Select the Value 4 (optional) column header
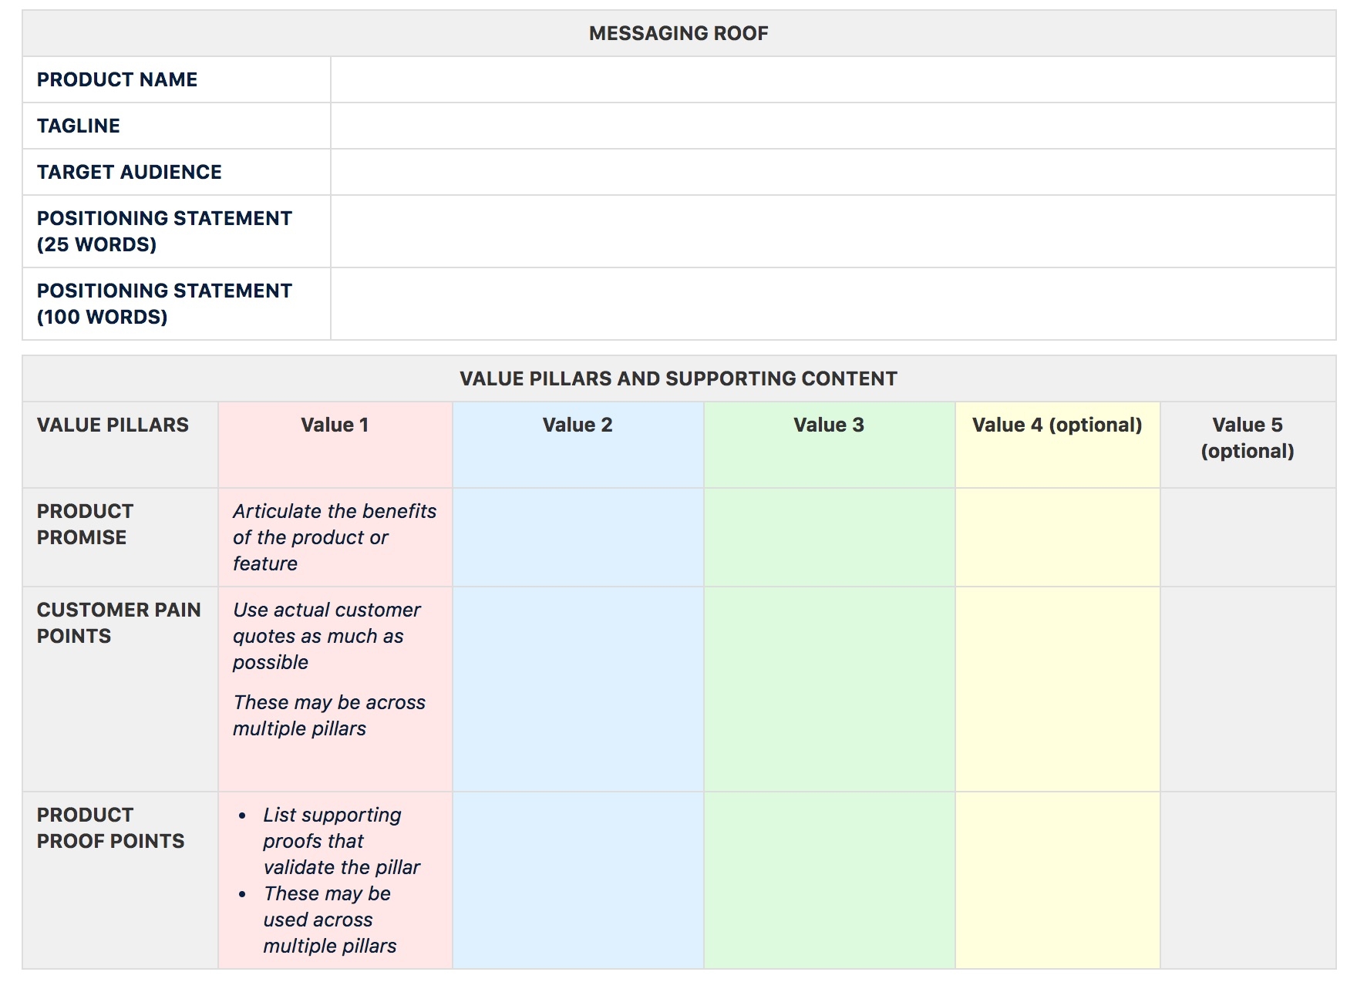Viewport: 1357px width, 982px height. click(1057, 425)
